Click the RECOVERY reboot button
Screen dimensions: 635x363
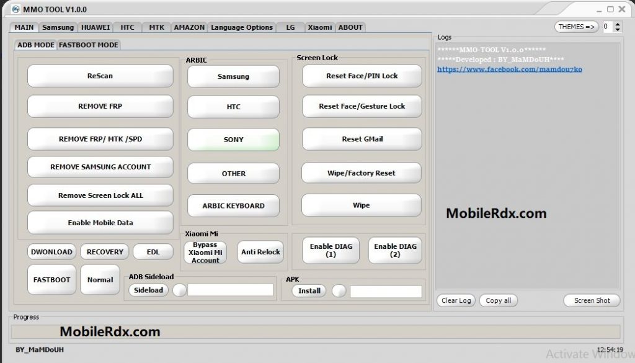(x=104, y=251)
